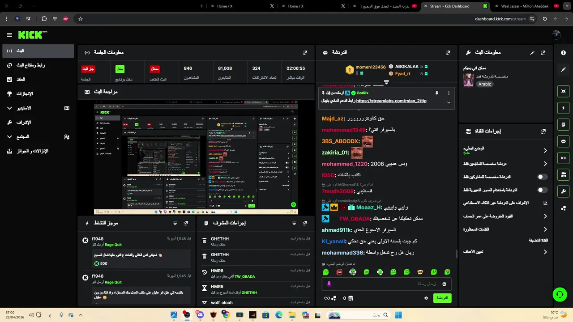
Task: Click the trash icon on the first GHETHH row
Action: 205,241
